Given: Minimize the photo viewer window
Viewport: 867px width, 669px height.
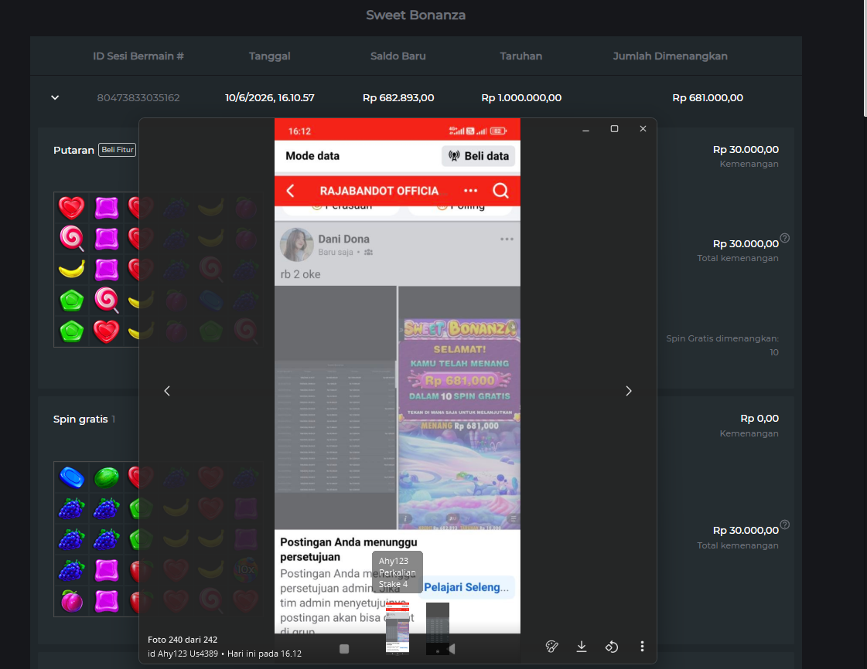Looking at the screenshot, I should (585, 129).
